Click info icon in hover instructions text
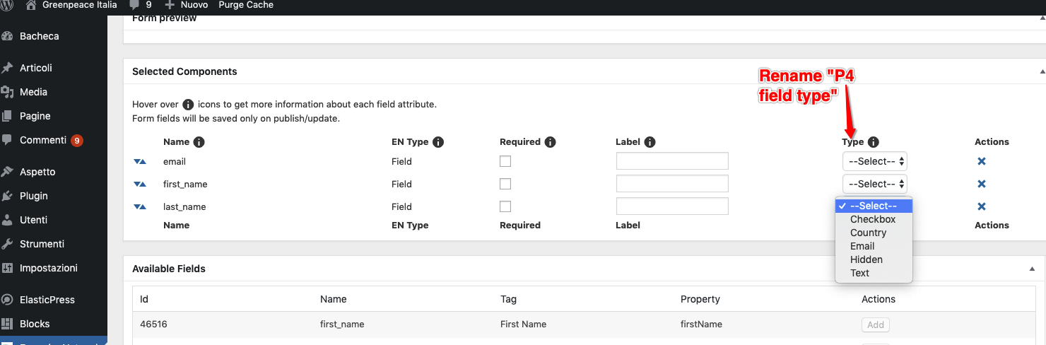The width and height of the screenshot is (1046, 345). (189, 104)
